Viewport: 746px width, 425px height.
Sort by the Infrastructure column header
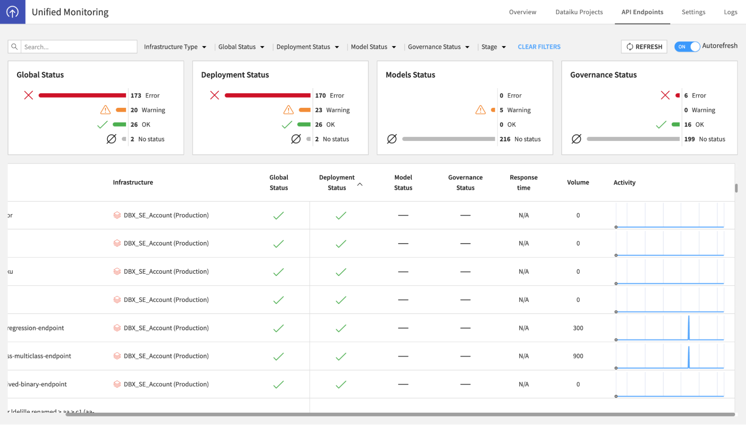click(133, 182)
